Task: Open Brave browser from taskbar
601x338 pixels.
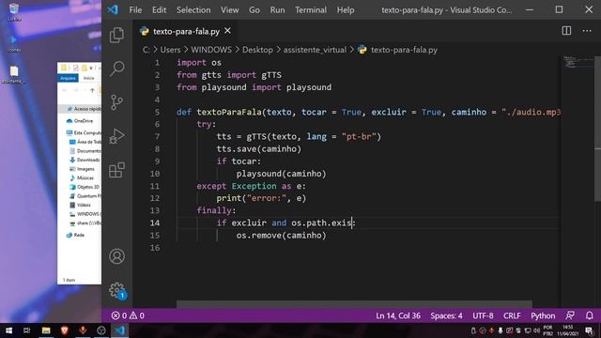Action: point(65,330)
